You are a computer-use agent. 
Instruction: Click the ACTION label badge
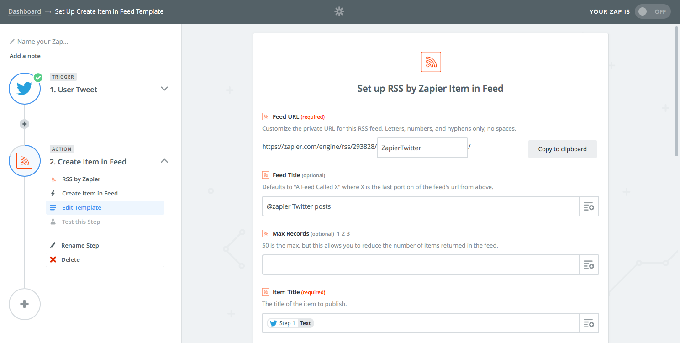[x=62, y=149]
